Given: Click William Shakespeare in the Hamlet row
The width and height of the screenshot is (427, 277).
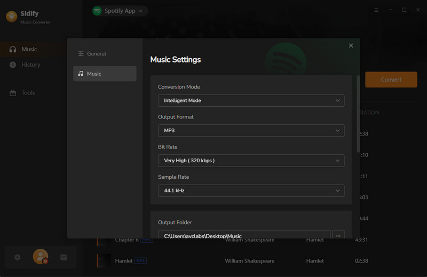Looking at the screenshot, I should tap(249, 261).
